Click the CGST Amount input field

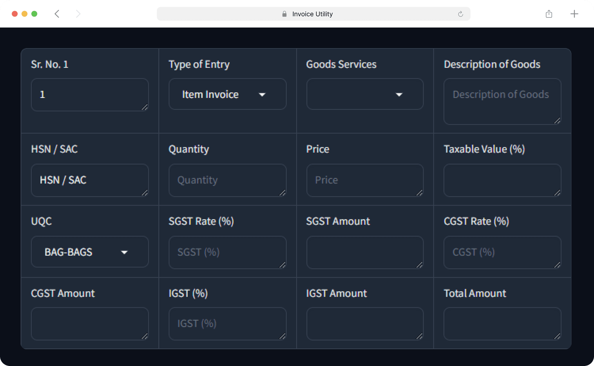[x=89, y=323]
